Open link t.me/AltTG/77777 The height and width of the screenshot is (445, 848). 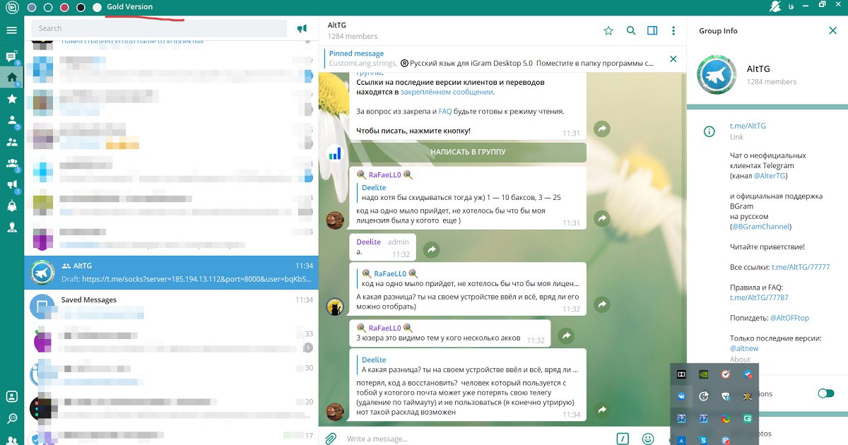tap(801, 267)
